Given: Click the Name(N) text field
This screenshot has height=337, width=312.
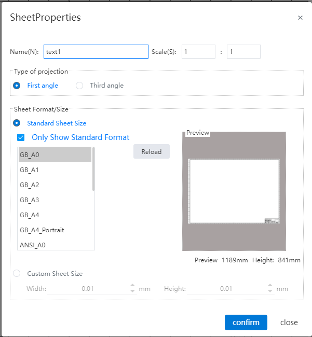Looking at the screenshot, I should [x=96, y=51].
